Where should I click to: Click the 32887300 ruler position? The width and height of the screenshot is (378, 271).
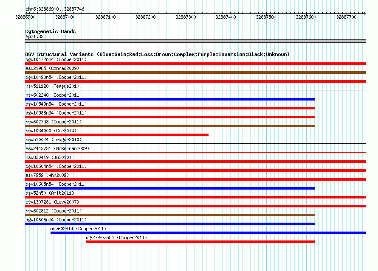tap(186, 17)
